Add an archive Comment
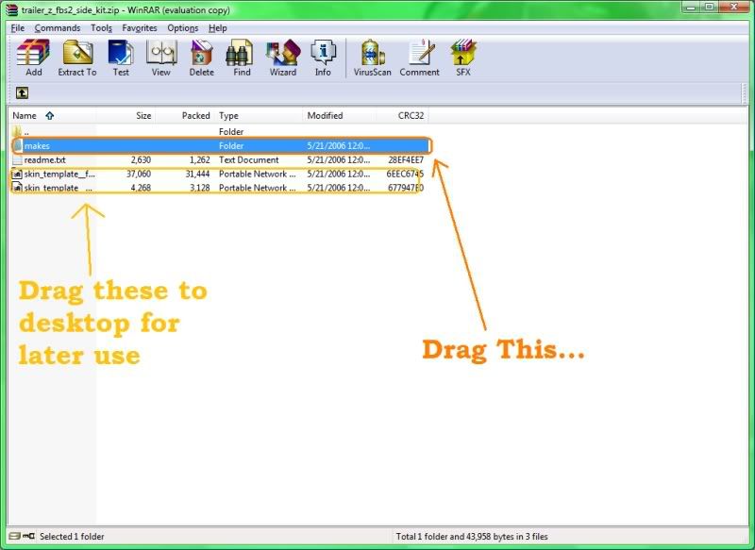 [x=419, y=58]
